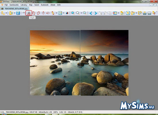This screenshot has height=115, width=158.
Task: Go to next image with right arrow
Action: click(x=96, y=13)
